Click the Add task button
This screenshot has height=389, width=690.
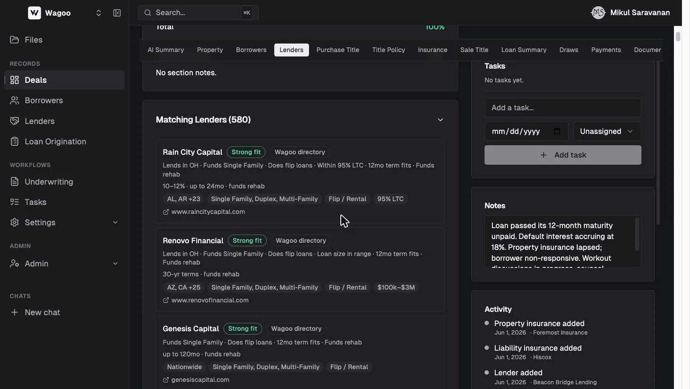pos(563,155)
